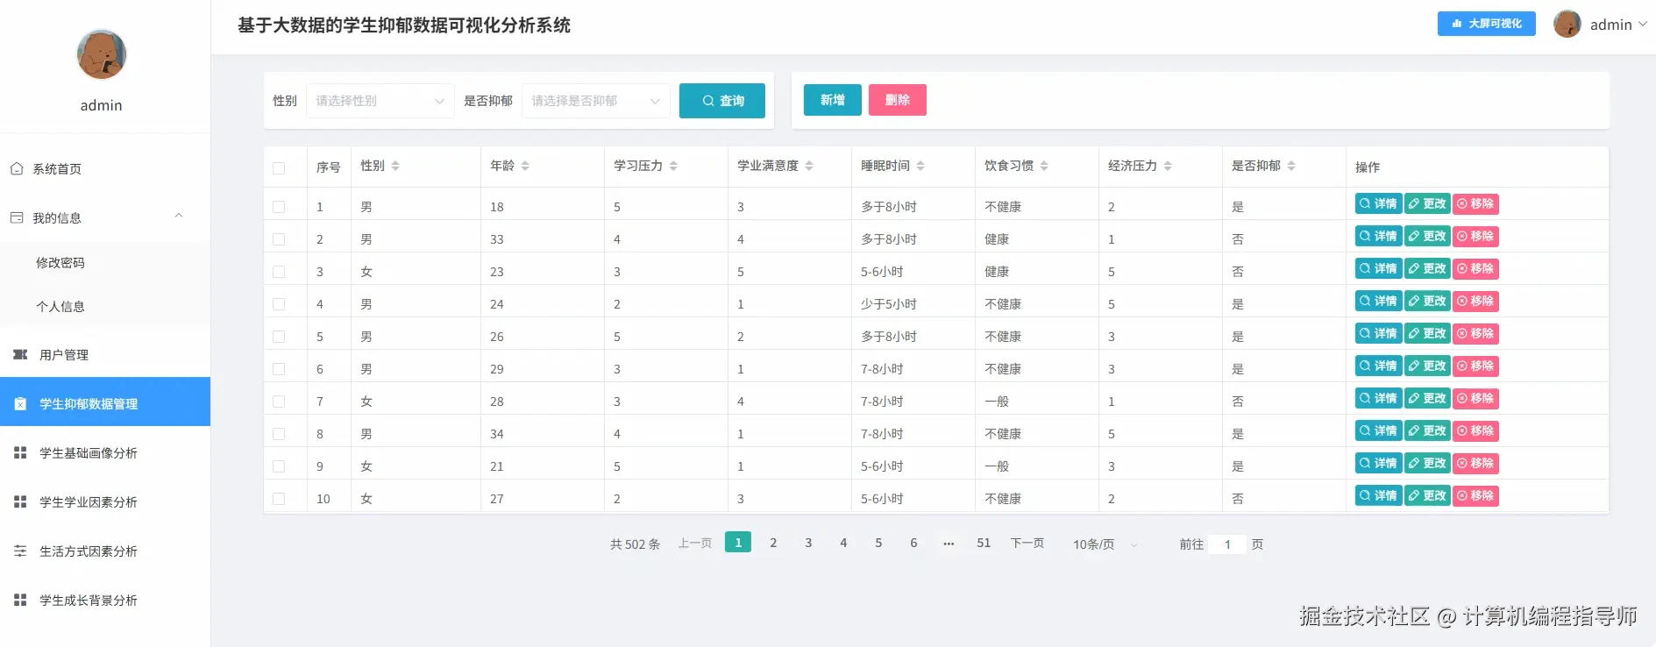Open 详情 for row 10
Image resolution: width=1656 pixels, height=647 pixels.
pos(1378,495)
